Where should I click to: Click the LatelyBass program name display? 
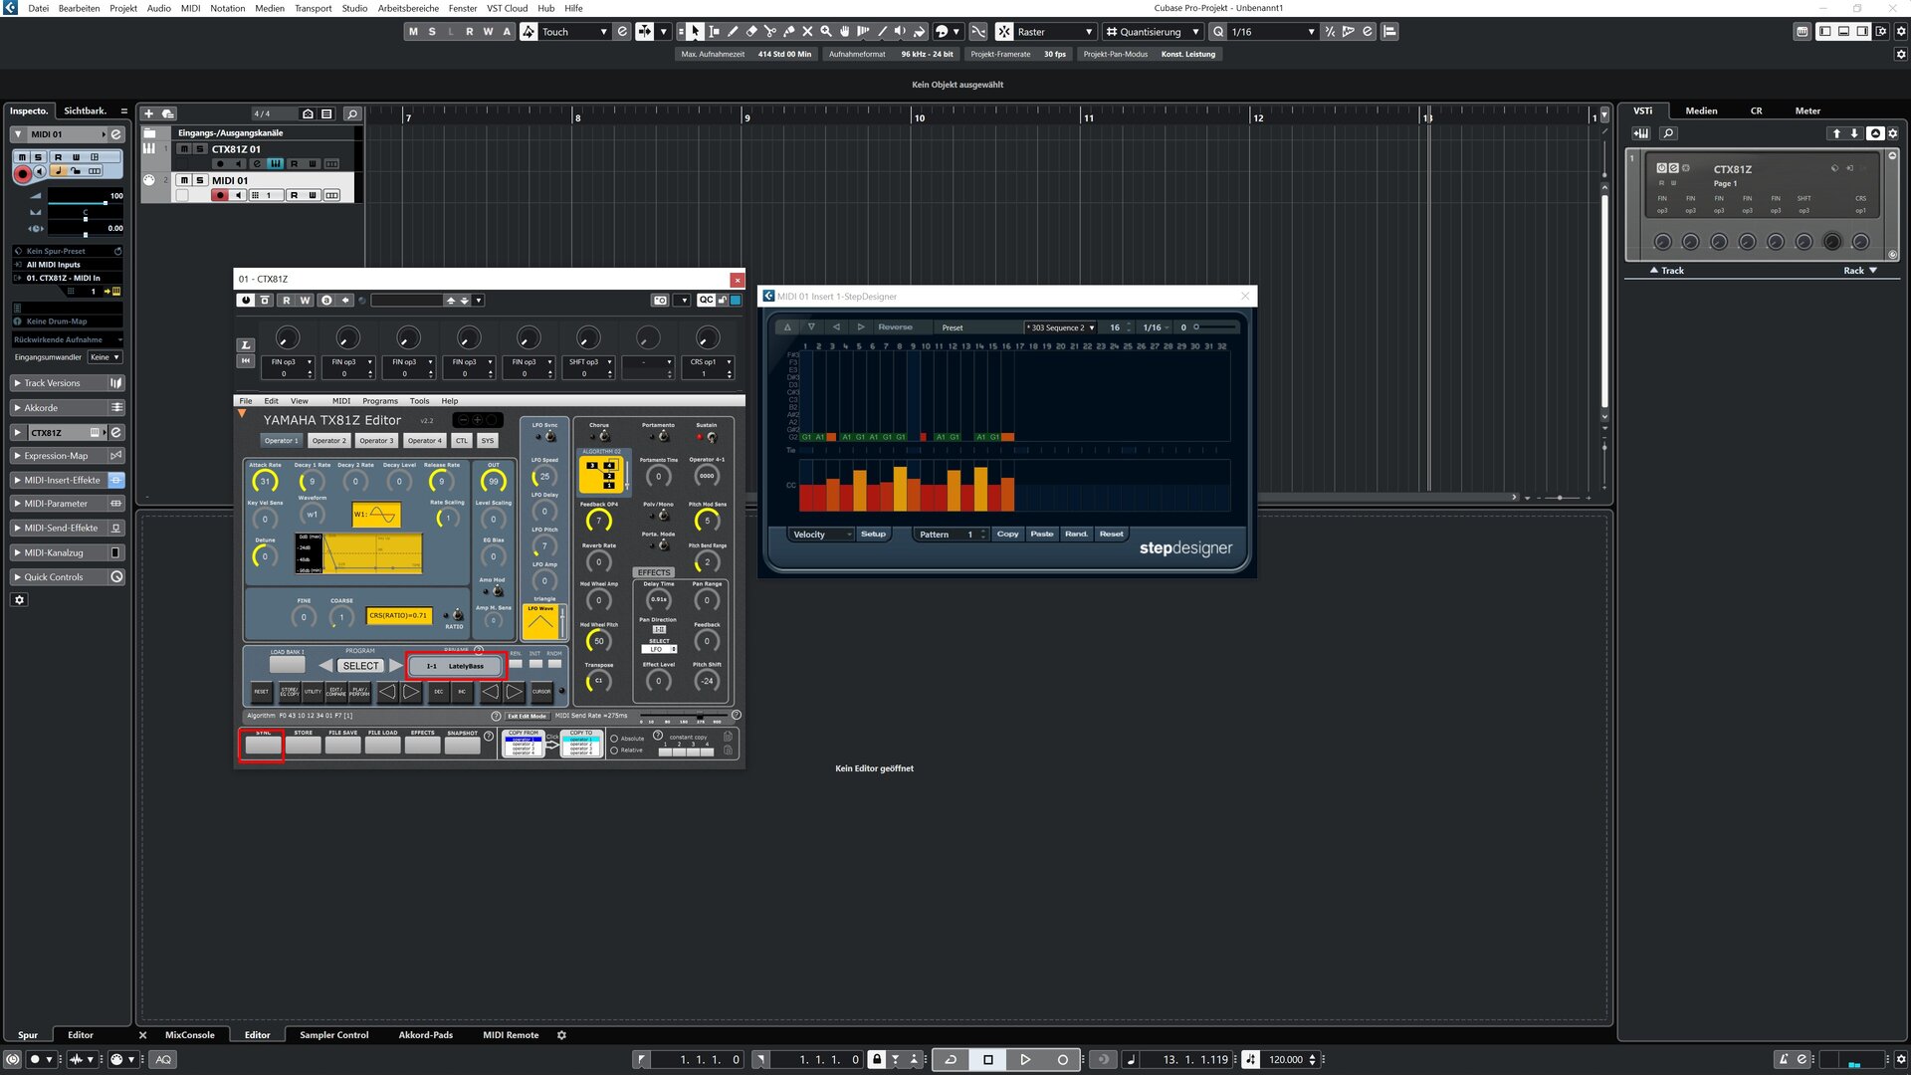[x=455, y=666]
